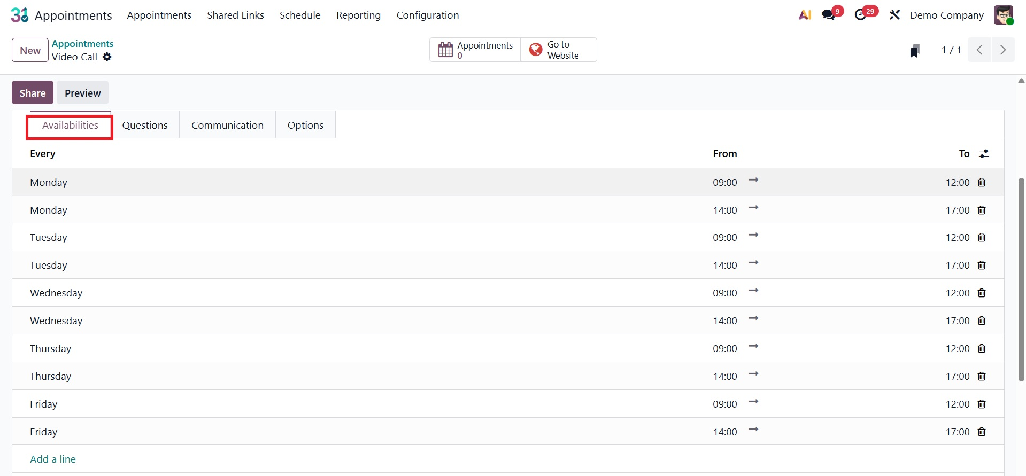Open Video Call gear actions menu

pyautogui.click(x=107, y=57)
